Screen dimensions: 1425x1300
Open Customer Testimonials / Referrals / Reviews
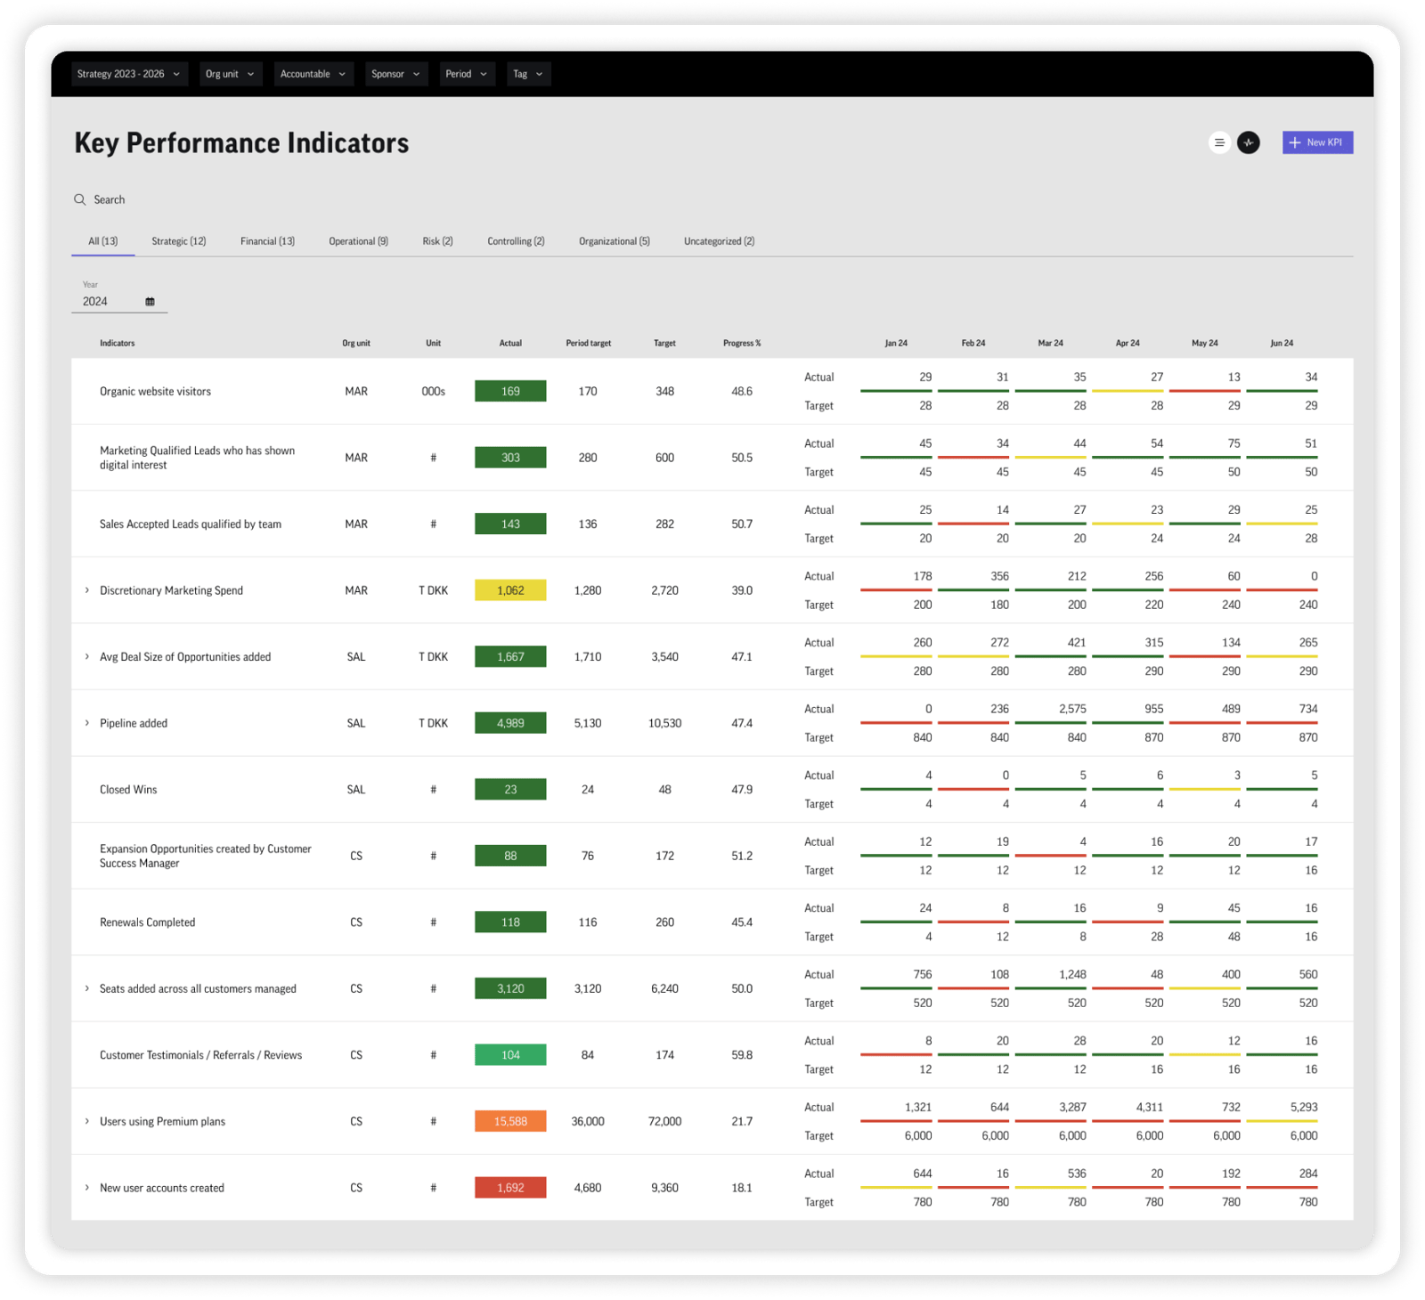pos(200,1055)
